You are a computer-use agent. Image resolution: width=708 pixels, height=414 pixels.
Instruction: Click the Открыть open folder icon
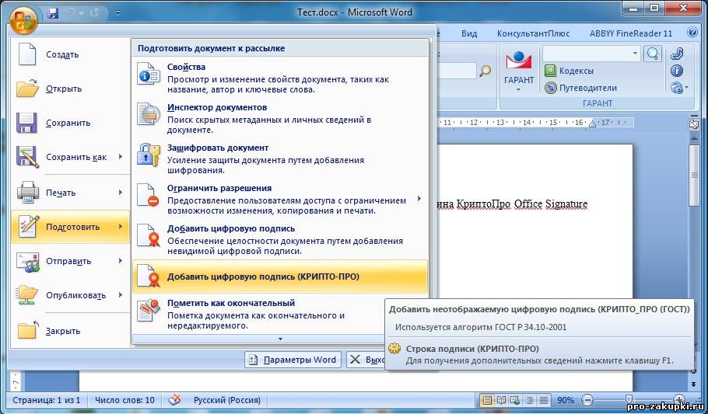[x=27, y=89]
